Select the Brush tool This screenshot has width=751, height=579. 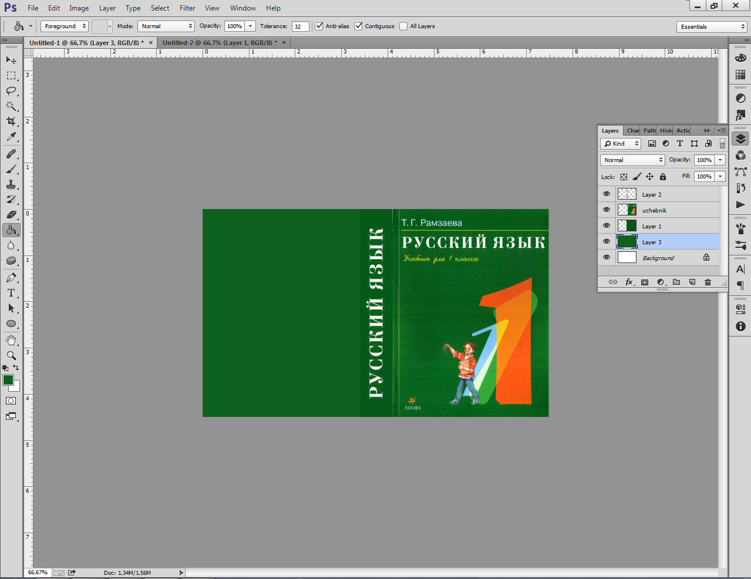(x=11, y=169)
